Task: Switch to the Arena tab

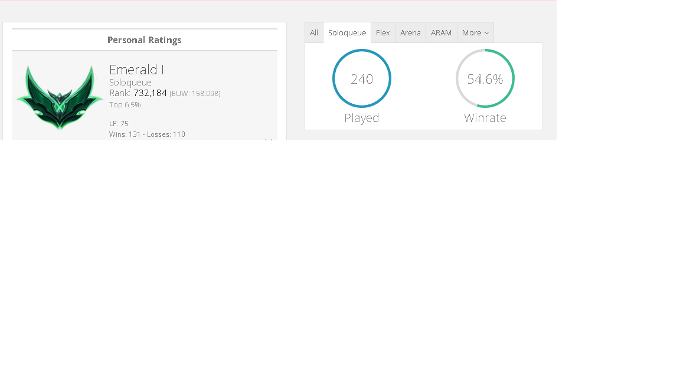Action: coord(410,32)
